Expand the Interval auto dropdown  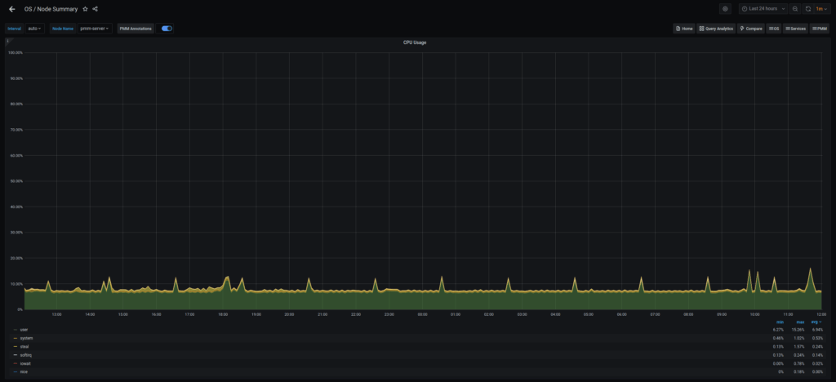pos(34,29)
